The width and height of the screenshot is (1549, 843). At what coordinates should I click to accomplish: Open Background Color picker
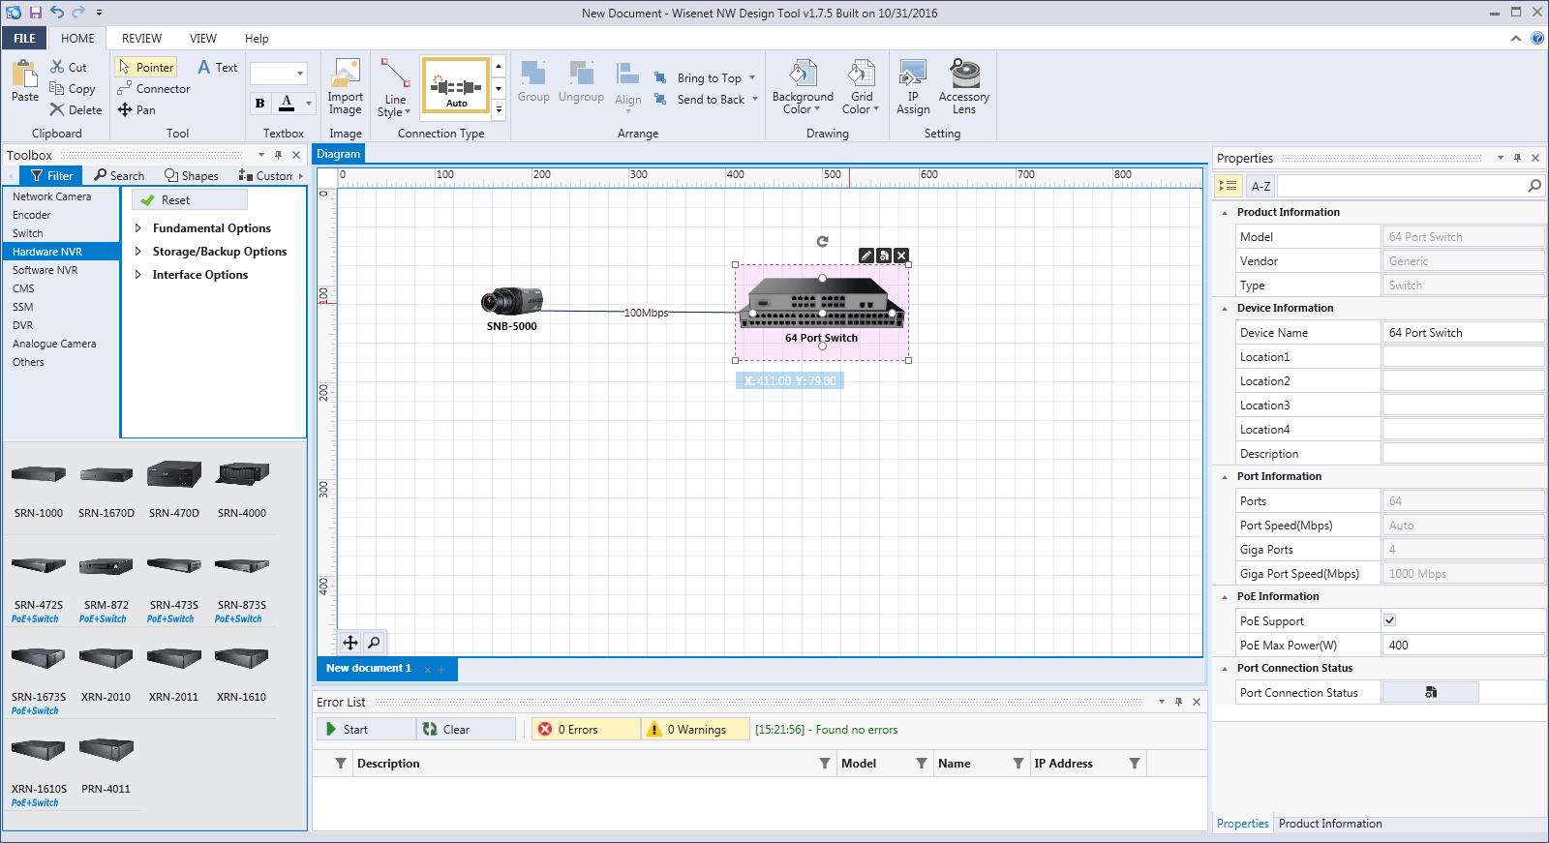[803, 87]
